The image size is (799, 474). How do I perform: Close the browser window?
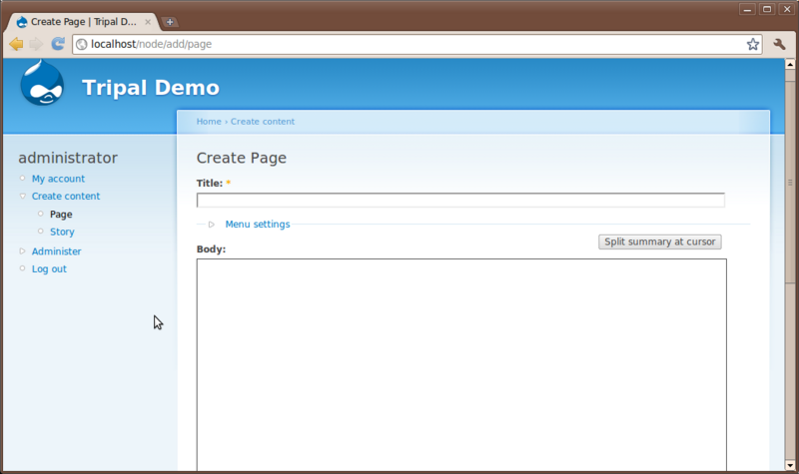click(x=787, y=9)
